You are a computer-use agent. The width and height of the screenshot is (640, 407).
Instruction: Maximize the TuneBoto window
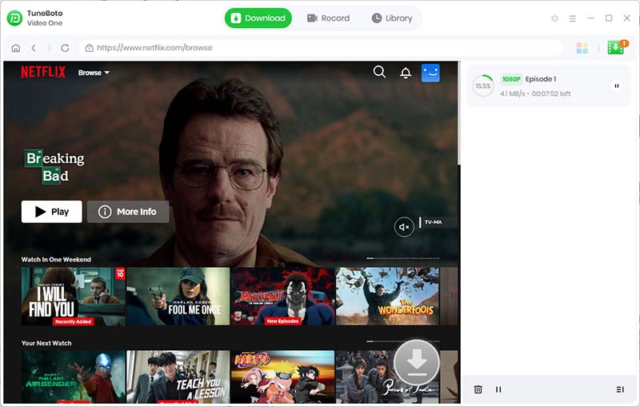tap(609, 18)
